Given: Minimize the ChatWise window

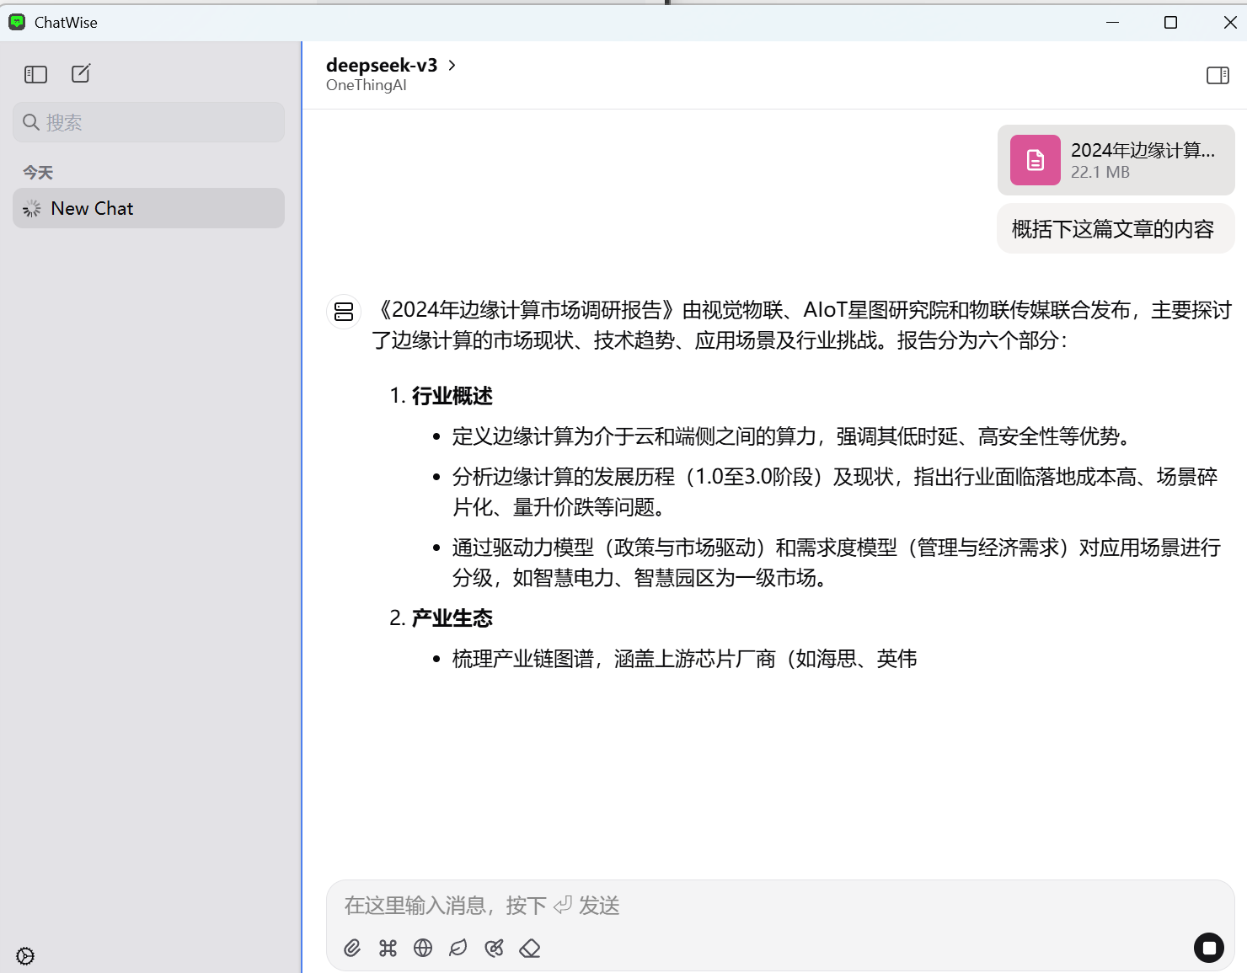Looking at the screenshot, I should [x=1113, y=22].
